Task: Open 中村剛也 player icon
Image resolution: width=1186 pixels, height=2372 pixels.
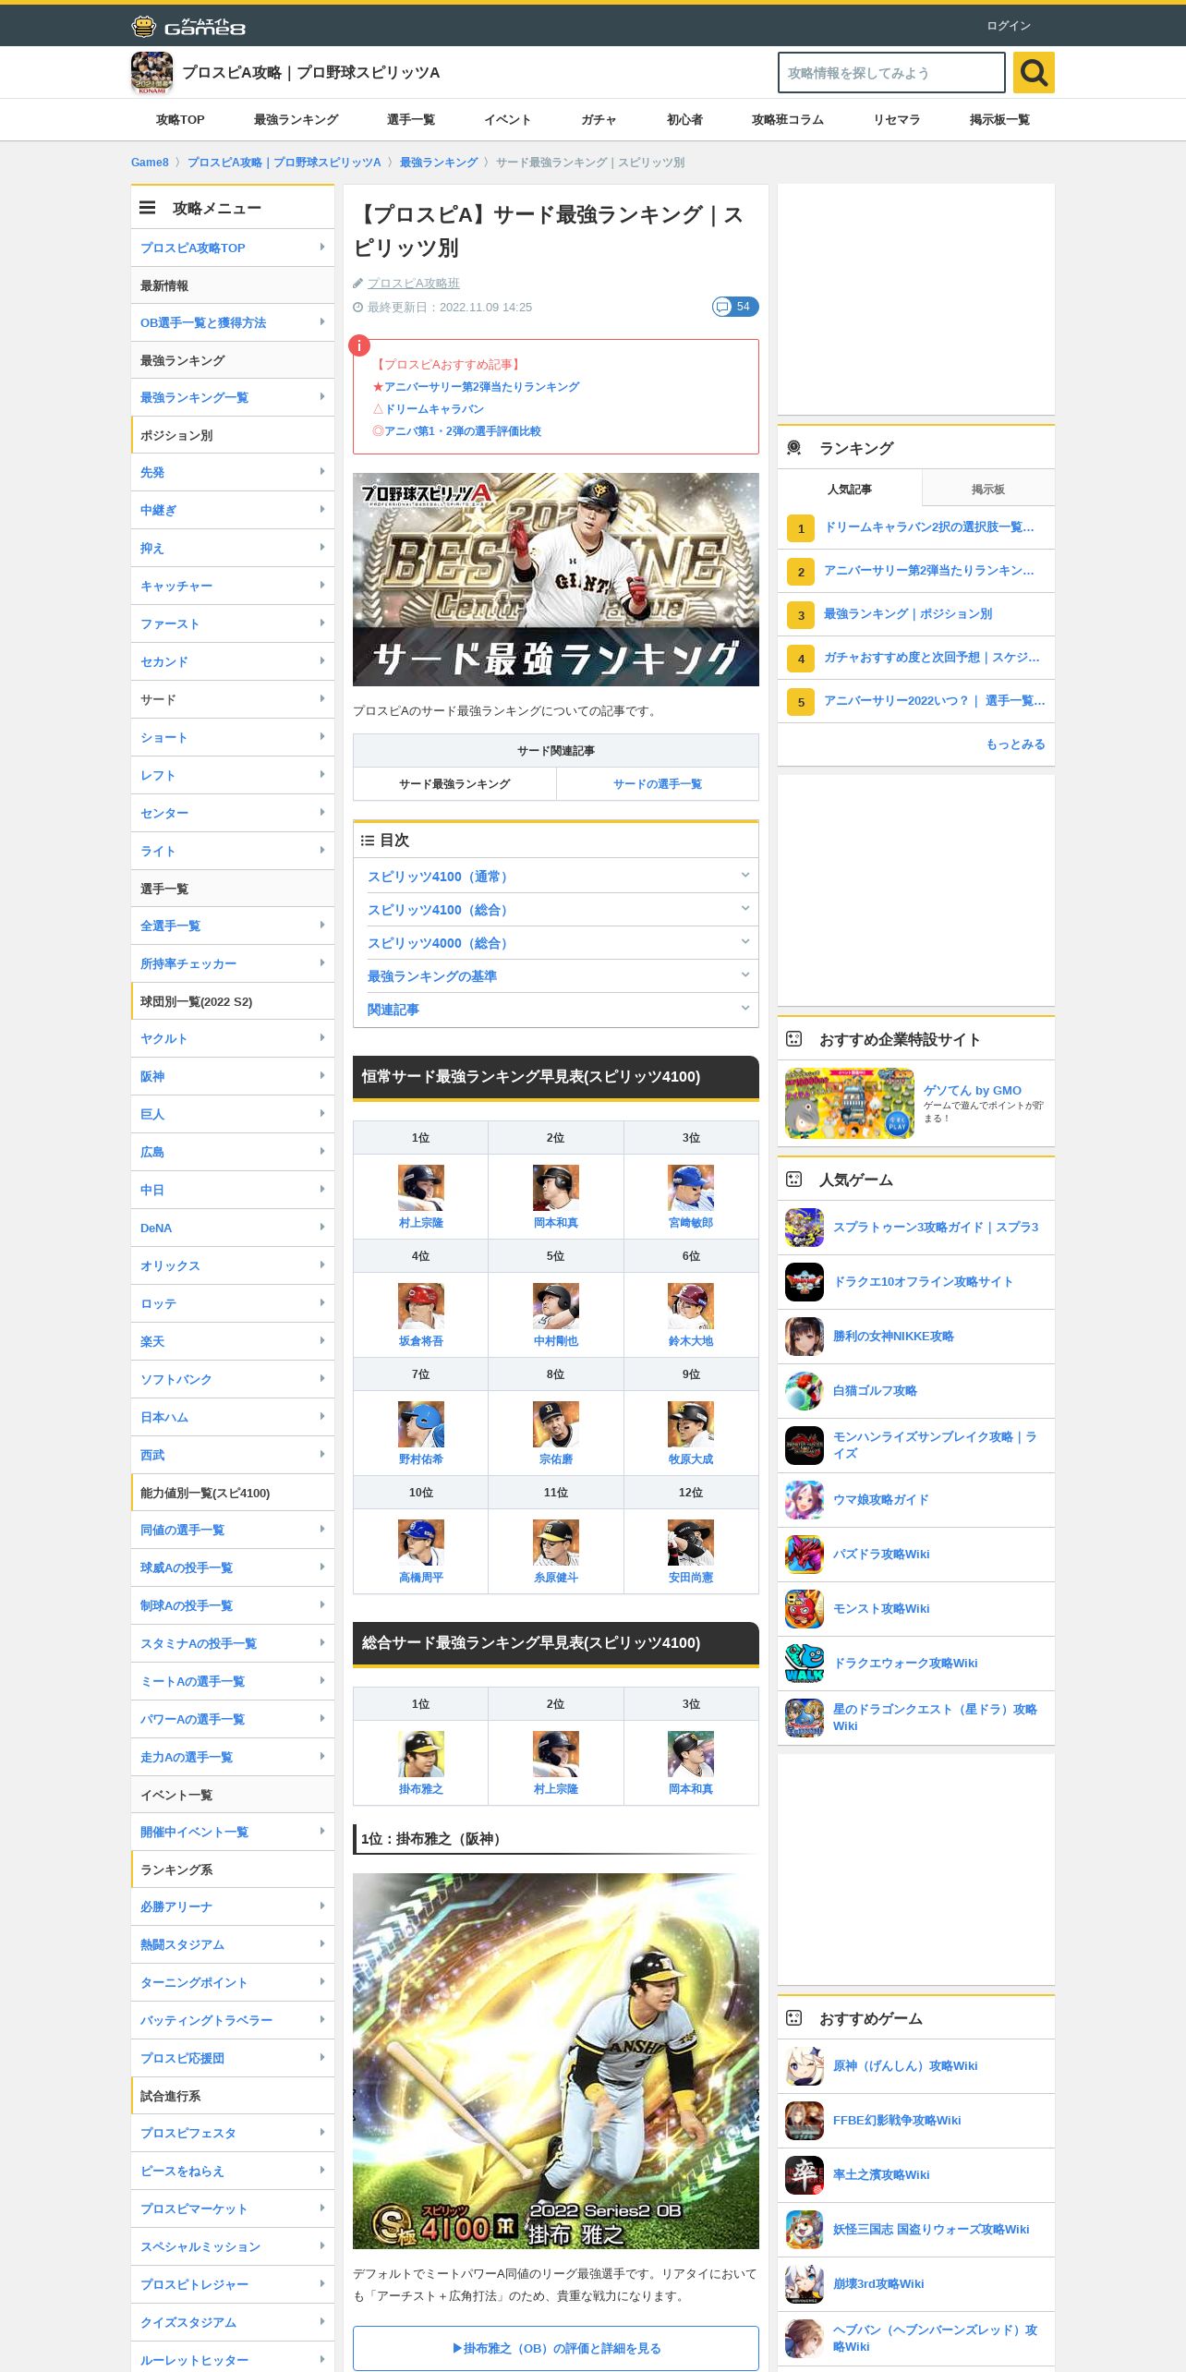Action: (x=556, y=1306)
